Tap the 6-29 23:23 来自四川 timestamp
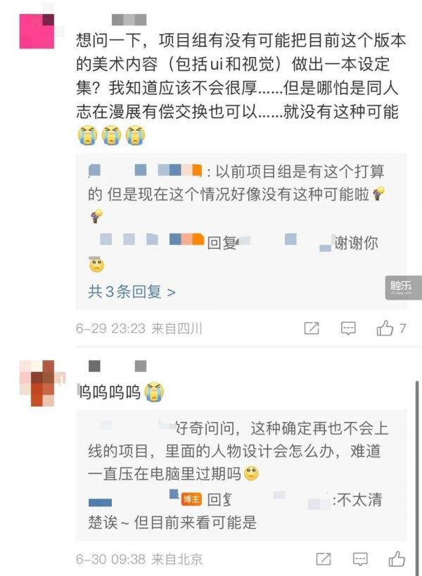The image size is (422, 576). coord(139,328)
